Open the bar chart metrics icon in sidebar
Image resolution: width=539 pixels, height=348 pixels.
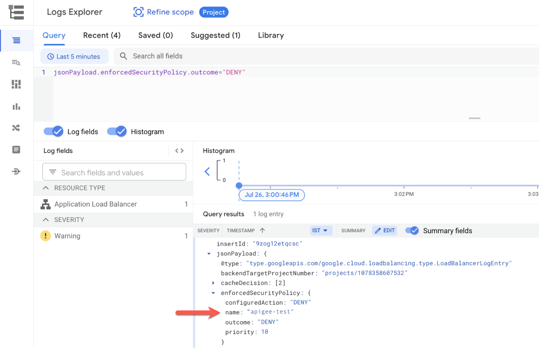tap(16, 107)
